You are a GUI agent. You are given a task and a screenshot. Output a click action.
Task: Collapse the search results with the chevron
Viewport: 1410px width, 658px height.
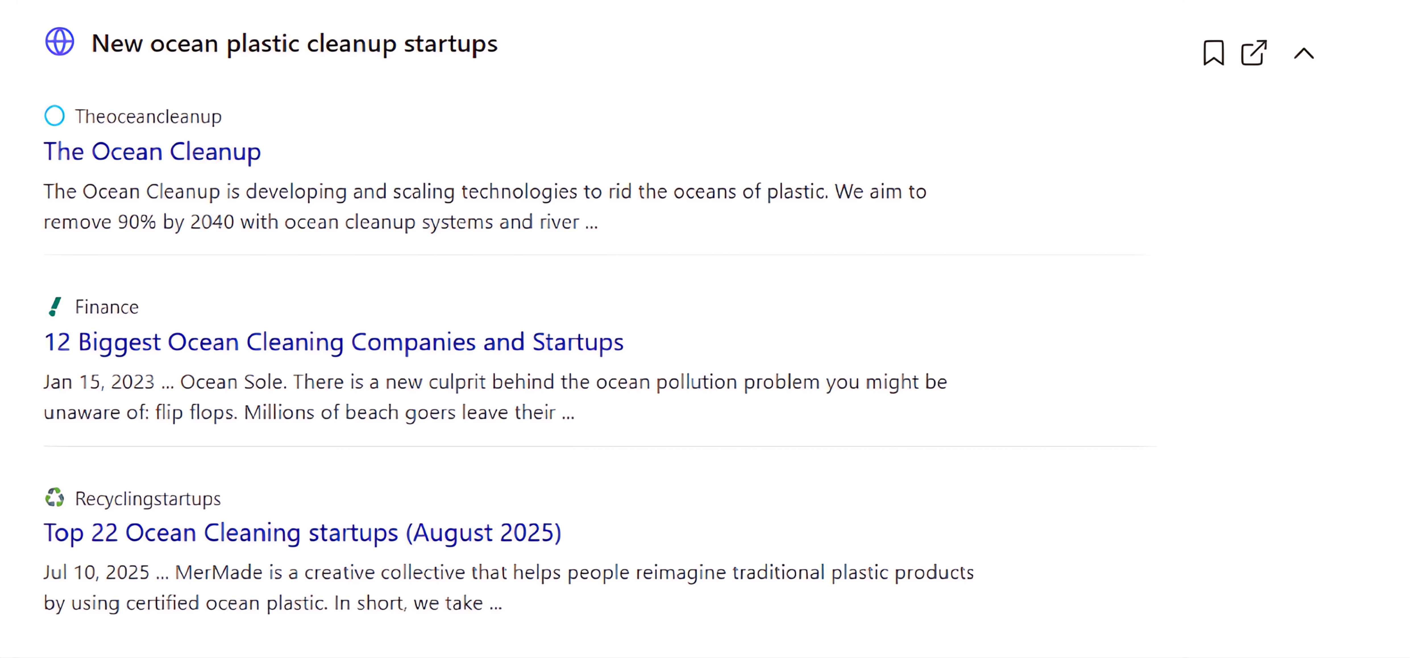(1303, 53)
